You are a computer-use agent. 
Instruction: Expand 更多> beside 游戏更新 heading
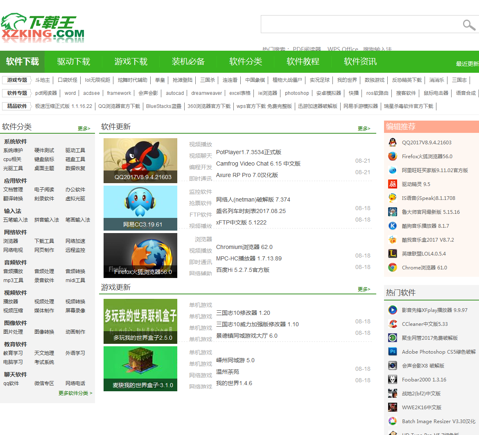364,289
